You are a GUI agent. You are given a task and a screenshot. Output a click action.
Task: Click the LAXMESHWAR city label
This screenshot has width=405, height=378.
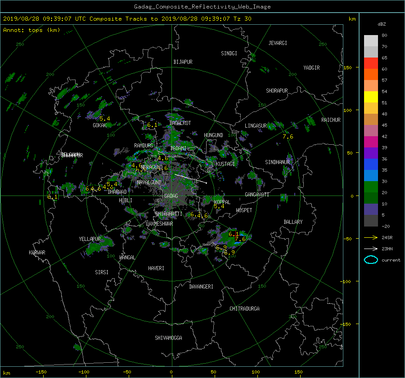click(159, 224)
